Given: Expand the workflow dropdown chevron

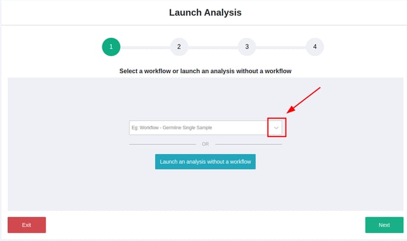Looking at the screenshot, I should (x=276, y=128).
